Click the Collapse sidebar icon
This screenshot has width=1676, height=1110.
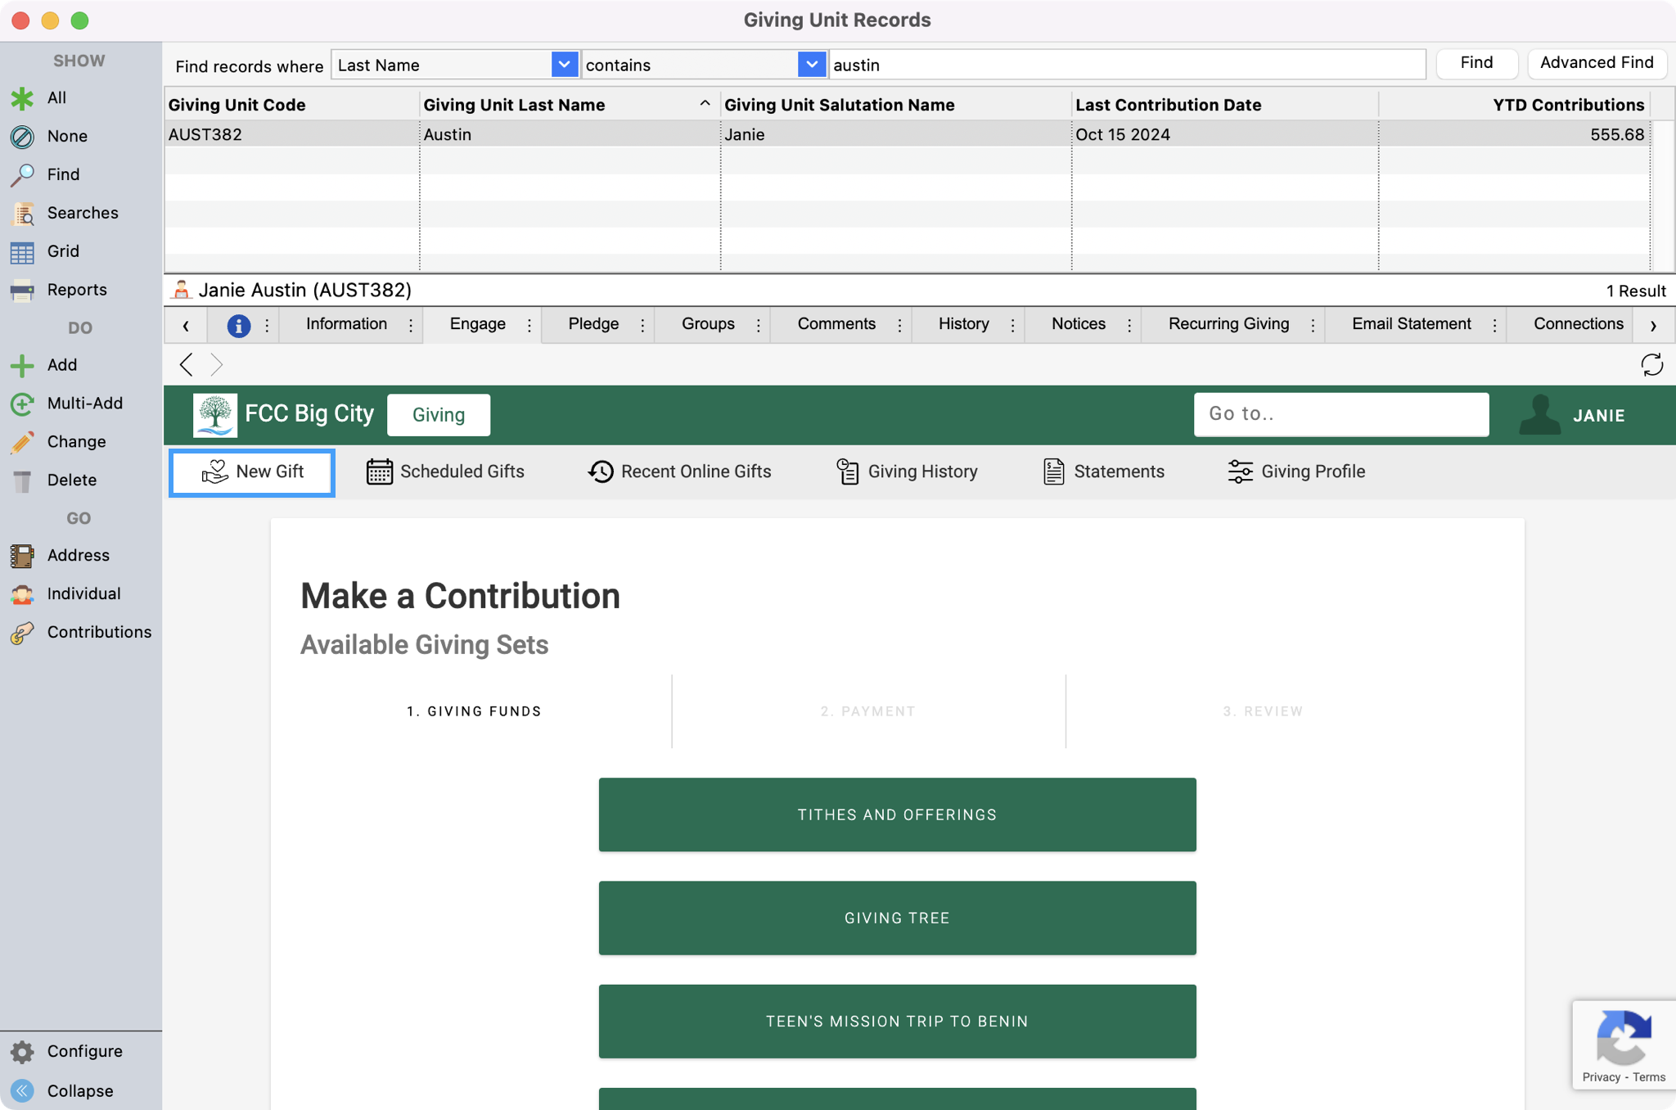coord(22,1091)
